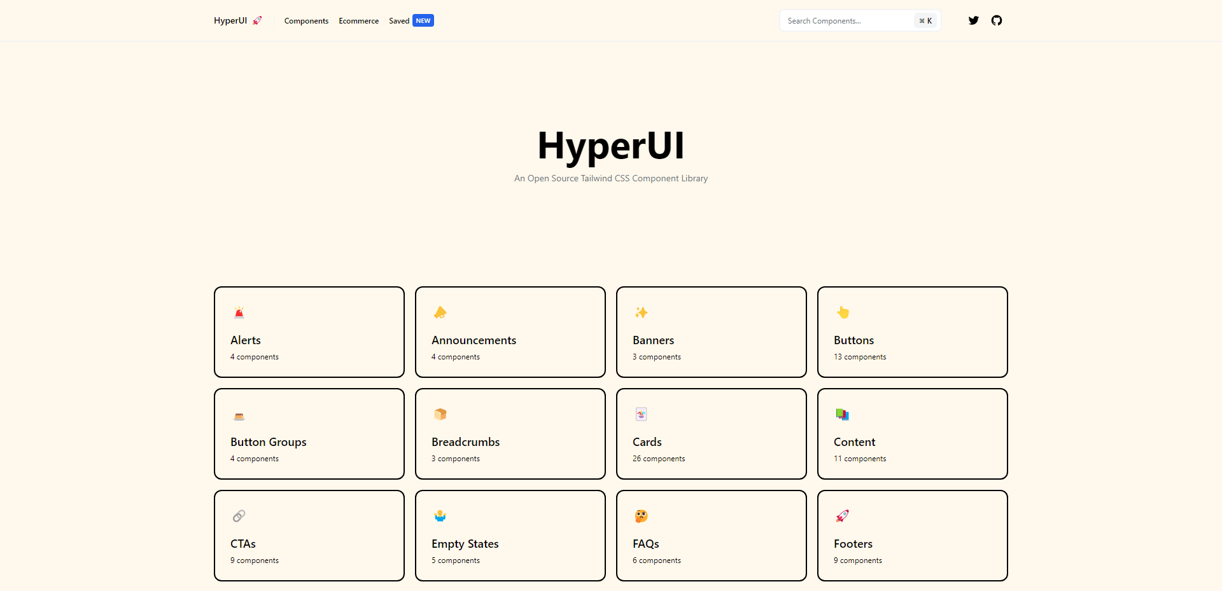
Task: Open the Empty States category title
Action: (x=465, y=544)
